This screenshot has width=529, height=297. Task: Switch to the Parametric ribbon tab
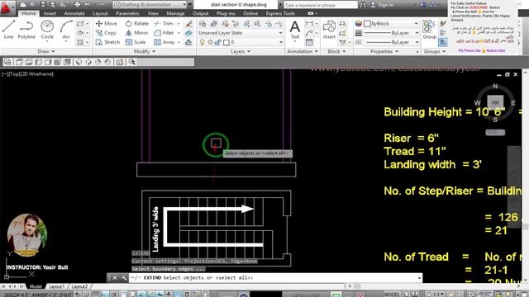tap(127, 13)
